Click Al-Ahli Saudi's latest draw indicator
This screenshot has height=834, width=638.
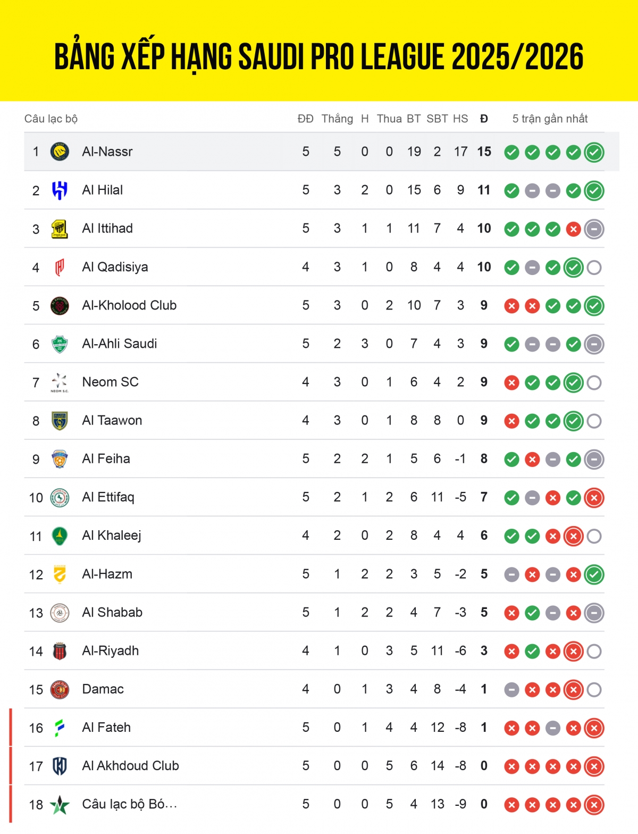594,345
